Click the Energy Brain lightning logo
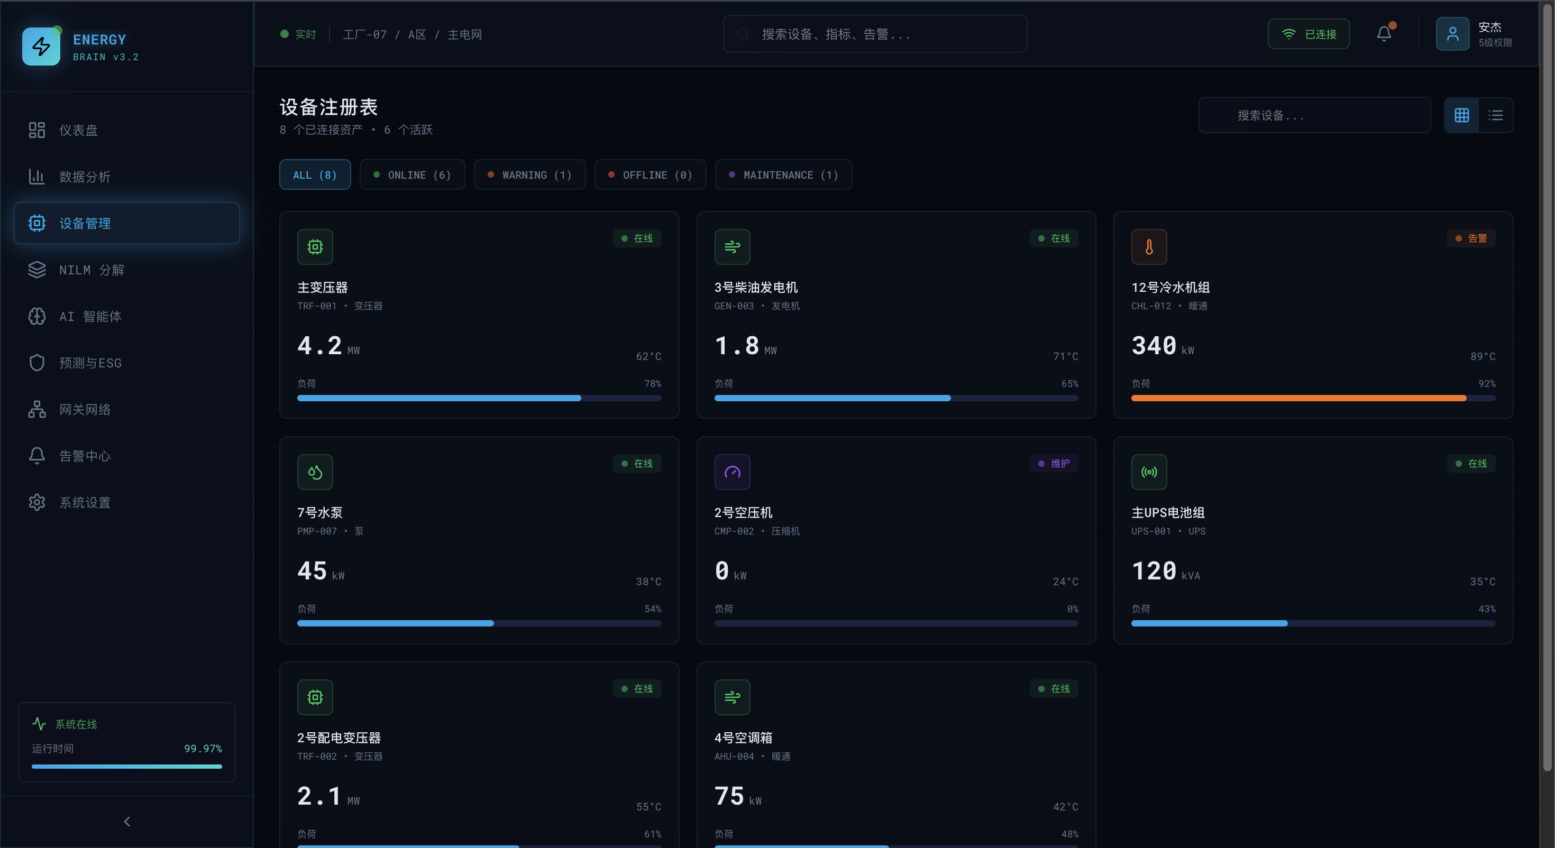 [41, 47]
